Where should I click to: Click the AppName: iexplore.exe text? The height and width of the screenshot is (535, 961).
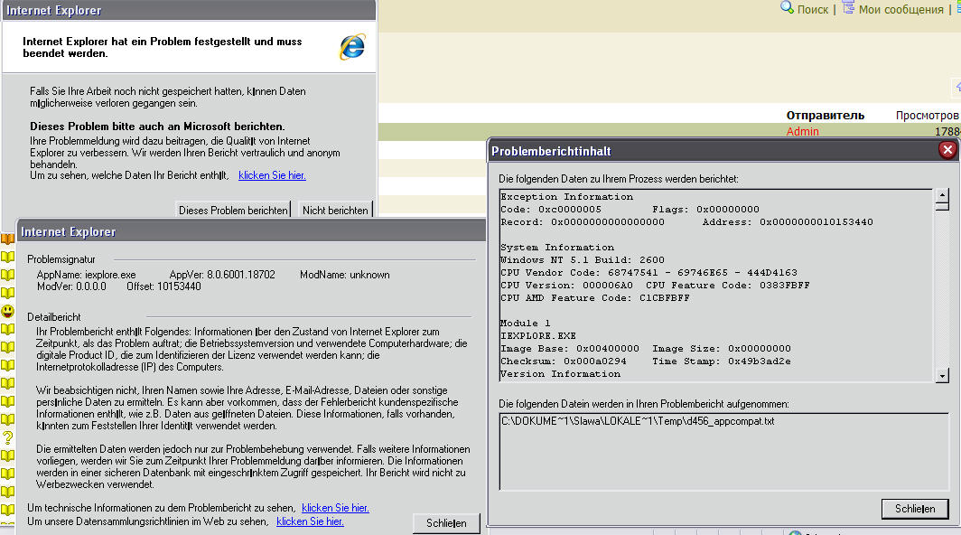(x=87, y=275)
